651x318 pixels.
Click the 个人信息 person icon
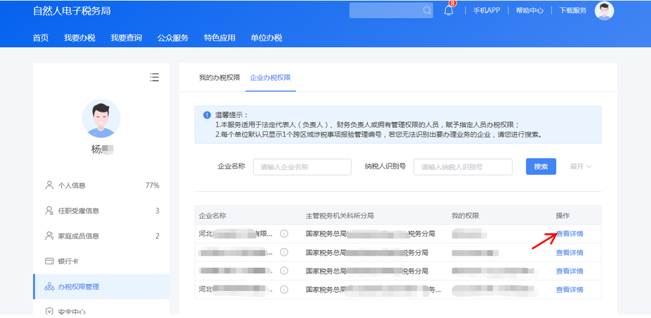pyautogui.click(x=50, y=186)
